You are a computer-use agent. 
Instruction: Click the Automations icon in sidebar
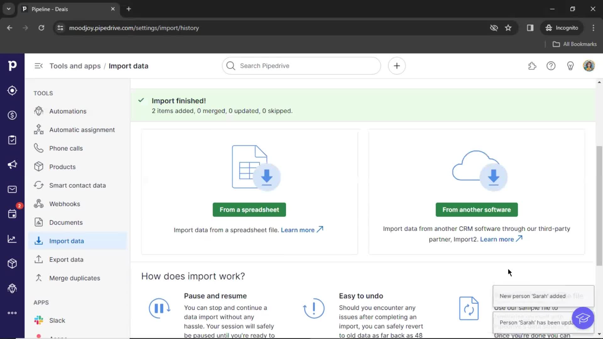(39, 111)
